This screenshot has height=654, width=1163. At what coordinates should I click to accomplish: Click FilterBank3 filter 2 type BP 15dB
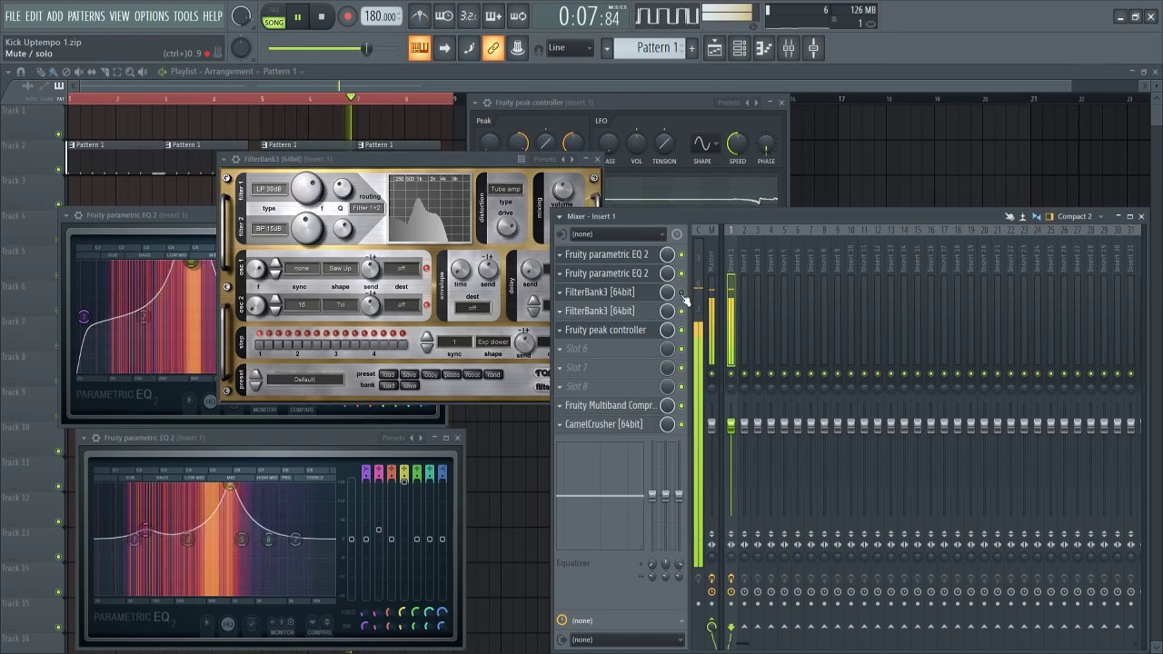coord(269,229)
